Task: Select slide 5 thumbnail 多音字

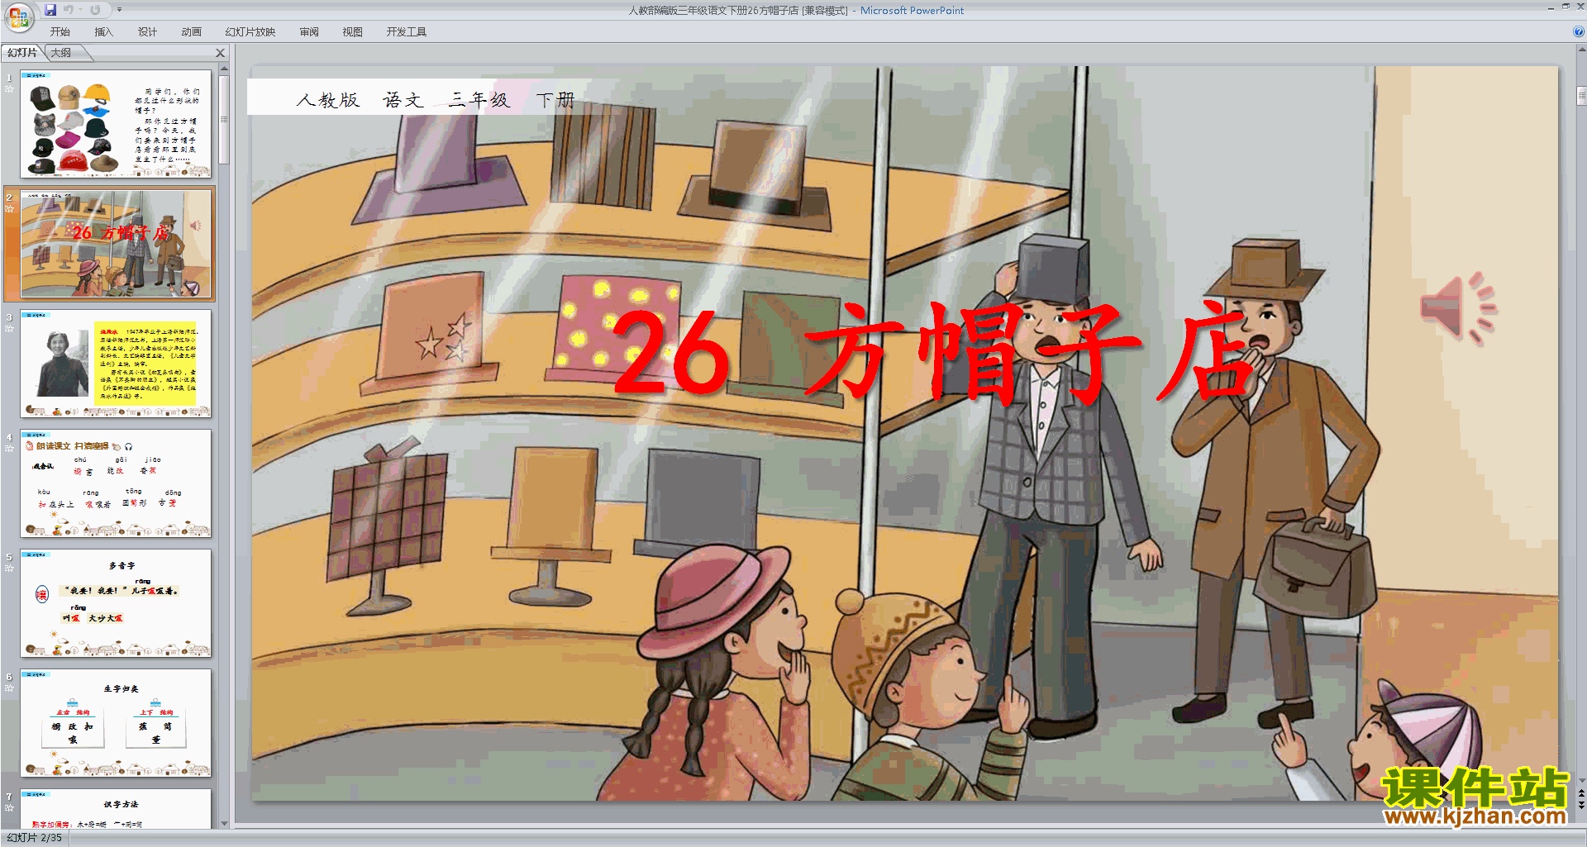Action: (116, 603)
